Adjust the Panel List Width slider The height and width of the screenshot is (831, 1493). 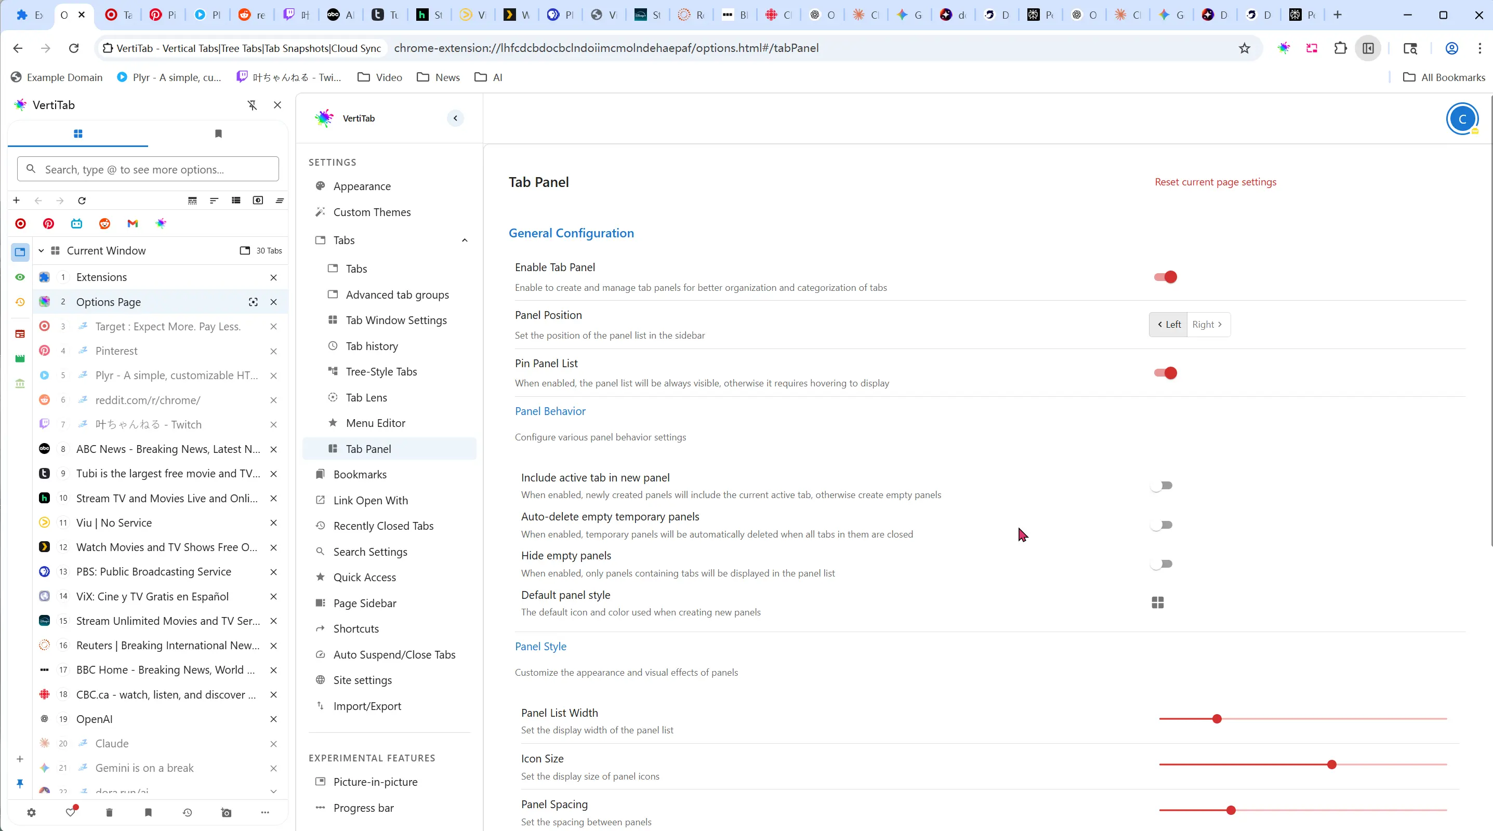pyautogui.click(x=1303, y=719)
